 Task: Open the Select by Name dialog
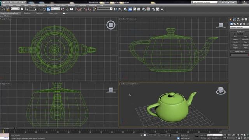point(26,9)
